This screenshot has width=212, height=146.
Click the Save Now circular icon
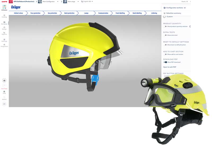(4, 85)
